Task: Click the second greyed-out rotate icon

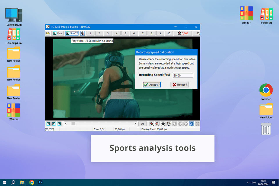Action: [x=180, y=124]
